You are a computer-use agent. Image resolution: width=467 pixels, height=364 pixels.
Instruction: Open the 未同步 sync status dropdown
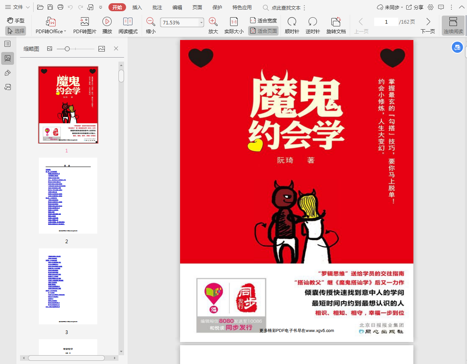point(390,7)
